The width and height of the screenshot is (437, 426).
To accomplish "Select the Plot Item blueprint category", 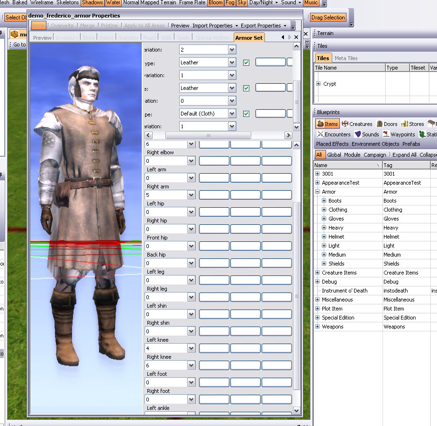I will (x=332, y=309).
